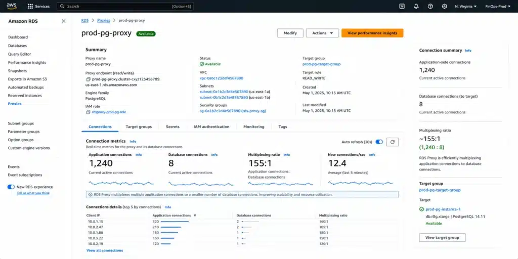Copy the IAM role with copy icon
Viewport: 518px width, 259px height.
pos(88,112)
